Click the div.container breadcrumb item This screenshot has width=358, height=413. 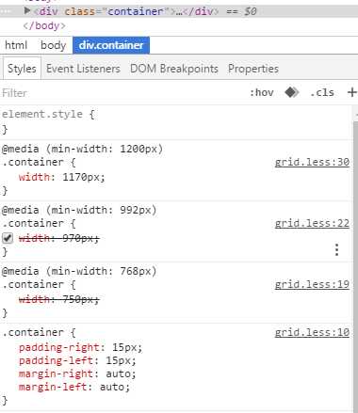click(x=111, y=45)
